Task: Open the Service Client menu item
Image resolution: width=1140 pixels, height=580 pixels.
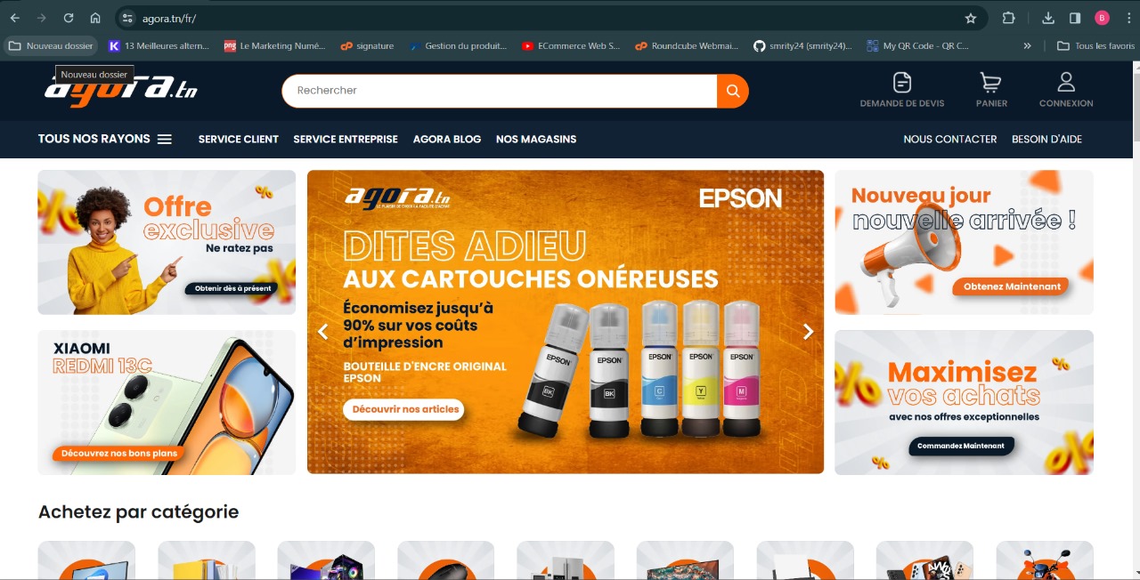Action: 239,139
